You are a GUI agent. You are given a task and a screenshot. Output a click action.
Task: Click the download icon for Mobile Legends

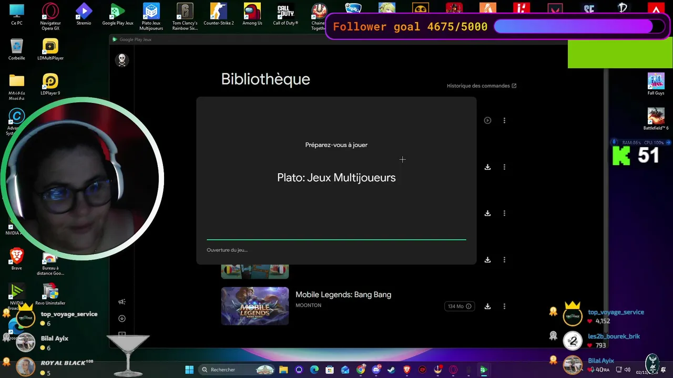(487, 306)
